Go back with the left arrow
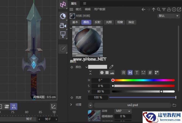182x123 pixels. pos(143,9)
